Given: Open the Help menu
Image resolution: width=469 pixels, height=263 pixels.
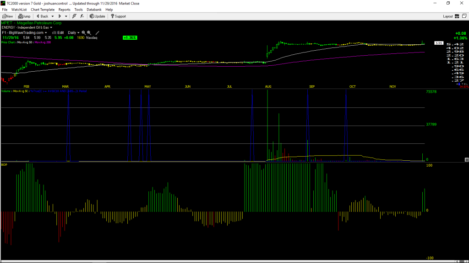Looking at the screenshot, I should 109,10.
